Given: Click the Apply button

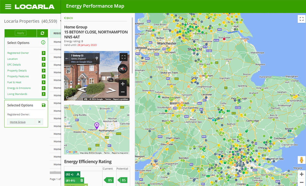Looking at the screenshot, I should tap(20, 33).
